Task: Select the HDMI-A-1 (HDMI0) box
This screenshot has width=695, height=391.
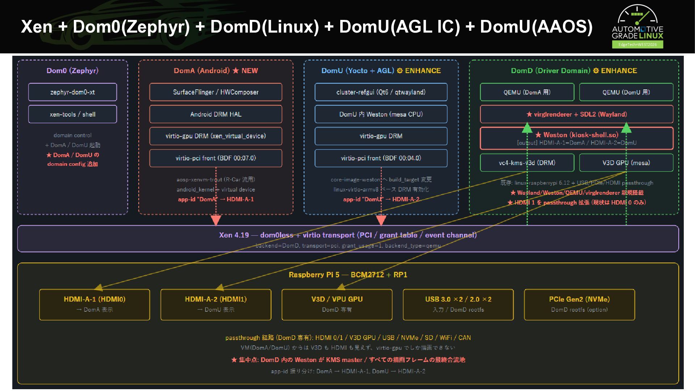Action: (x=94, y=304)
